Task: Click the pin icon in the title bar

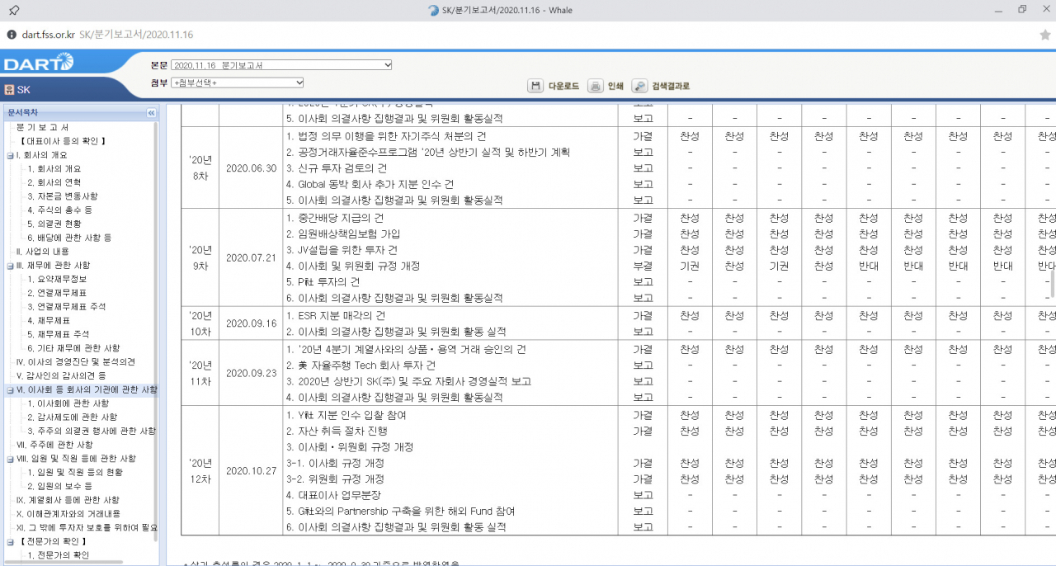Action: click(x=14, y=10)
